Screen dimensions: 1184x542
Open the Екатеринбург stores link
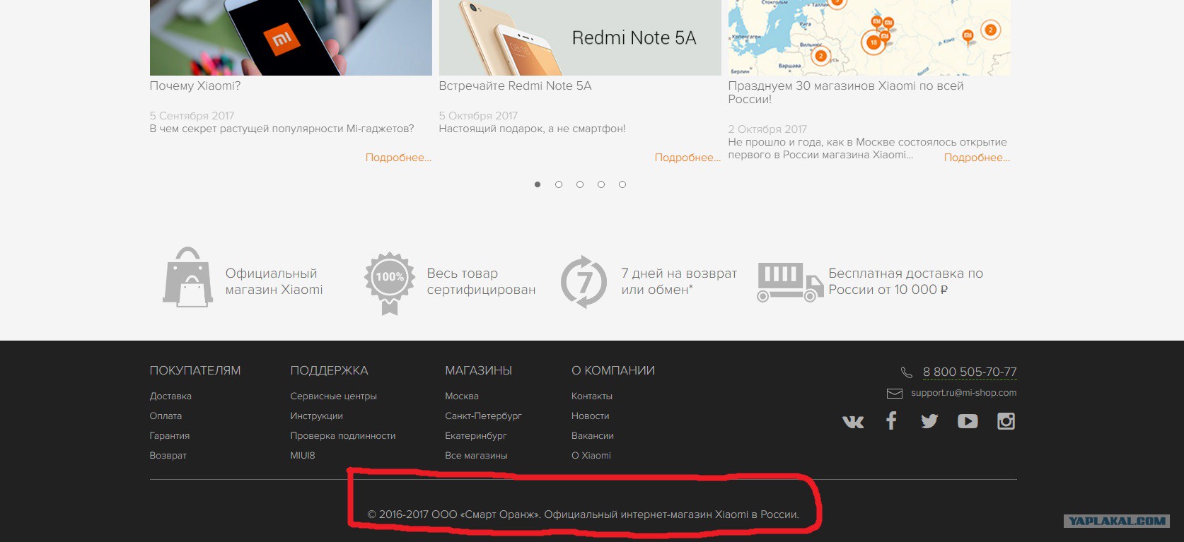(476, 436)
